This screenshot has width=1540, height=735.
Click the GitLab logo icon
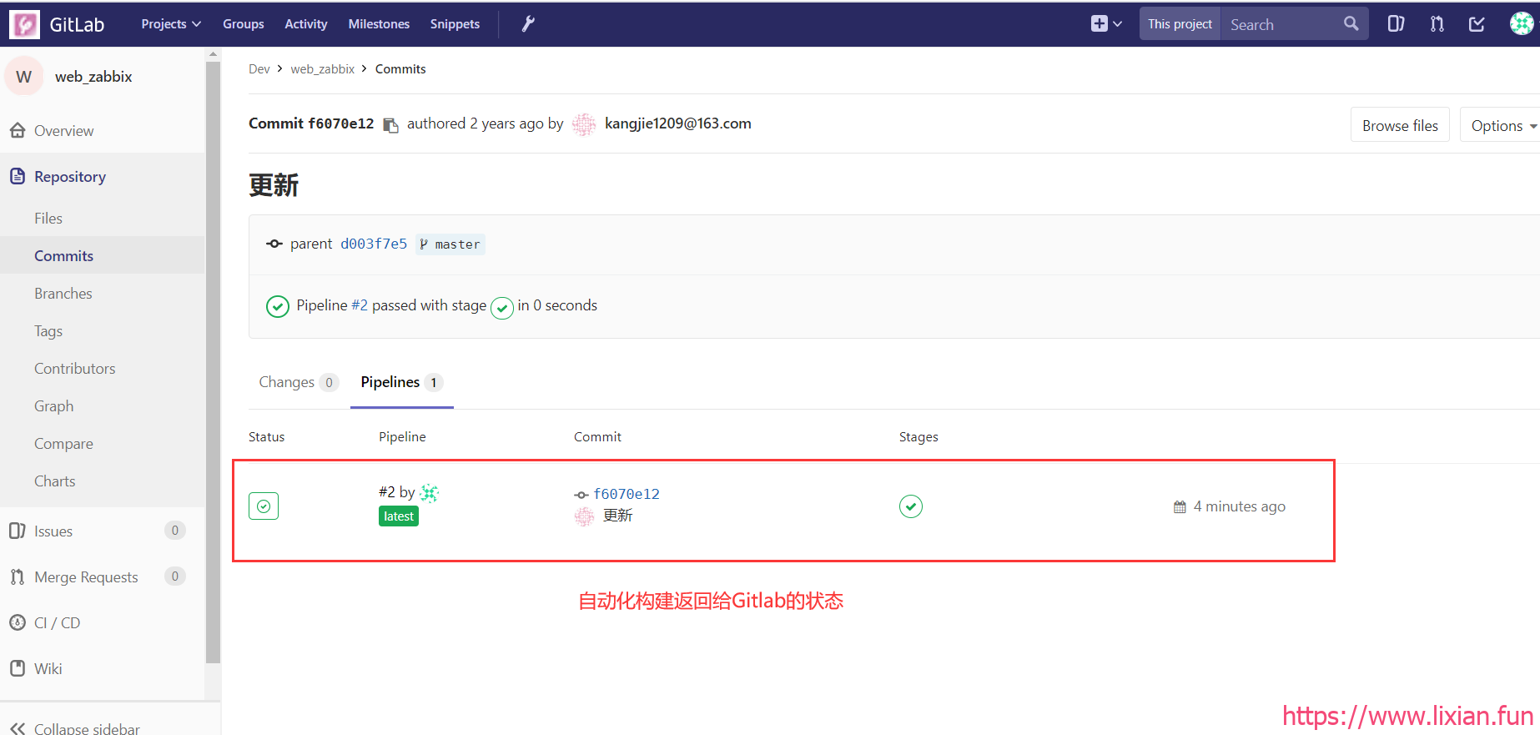click(24, 24)
